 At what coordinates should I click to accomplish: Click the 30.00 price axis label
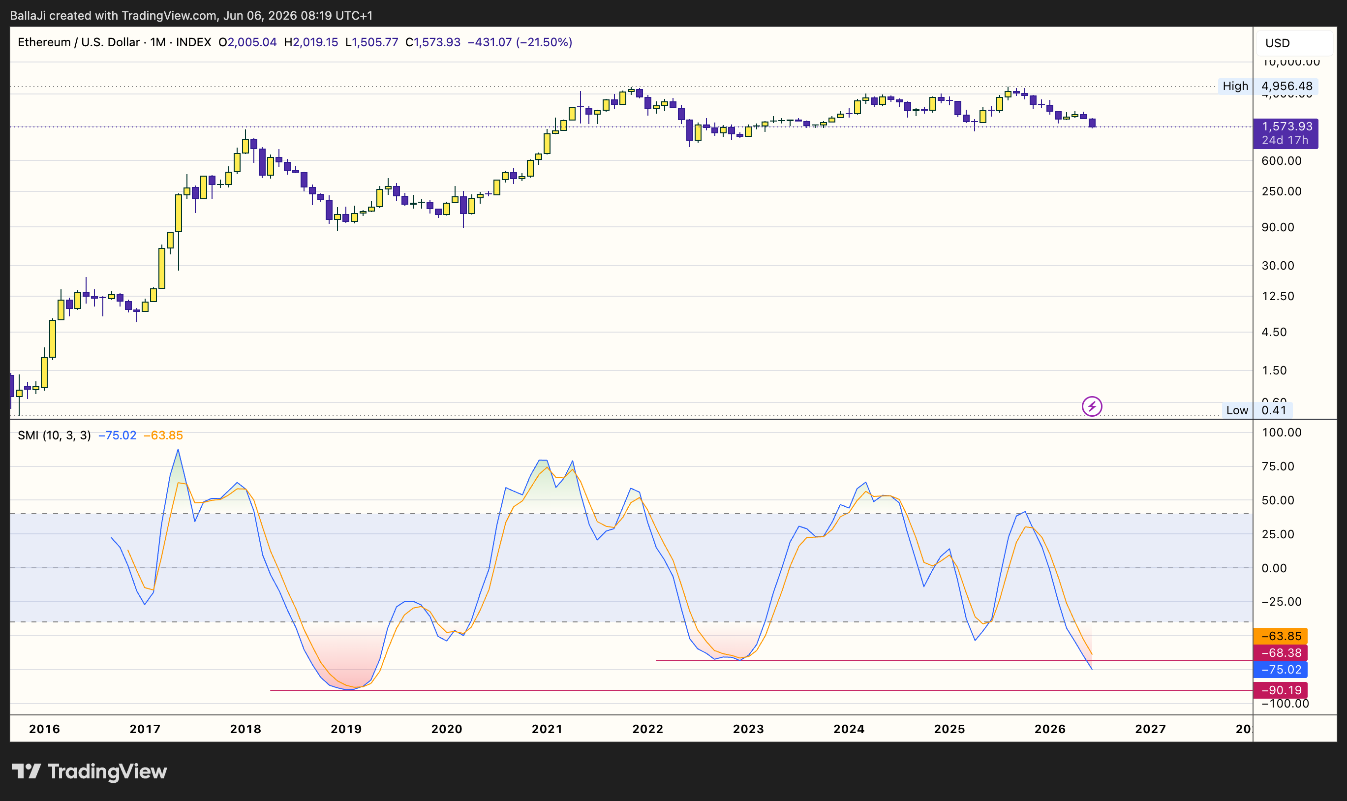click(1278, 266)
